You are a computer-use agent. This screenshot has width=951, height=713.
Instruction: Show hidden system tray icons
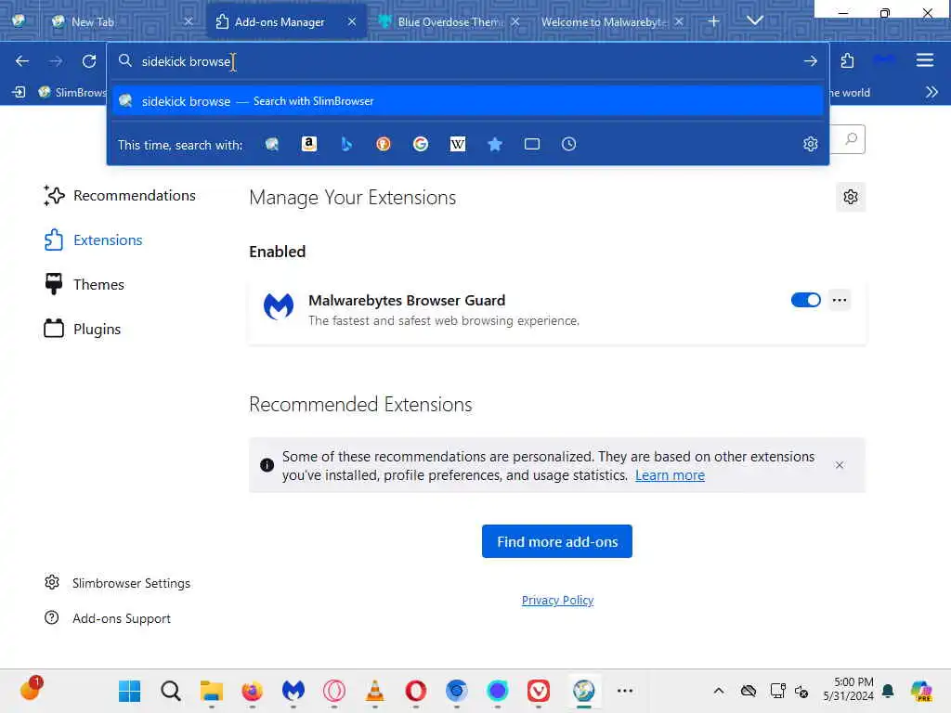click(x=718, y=691)
